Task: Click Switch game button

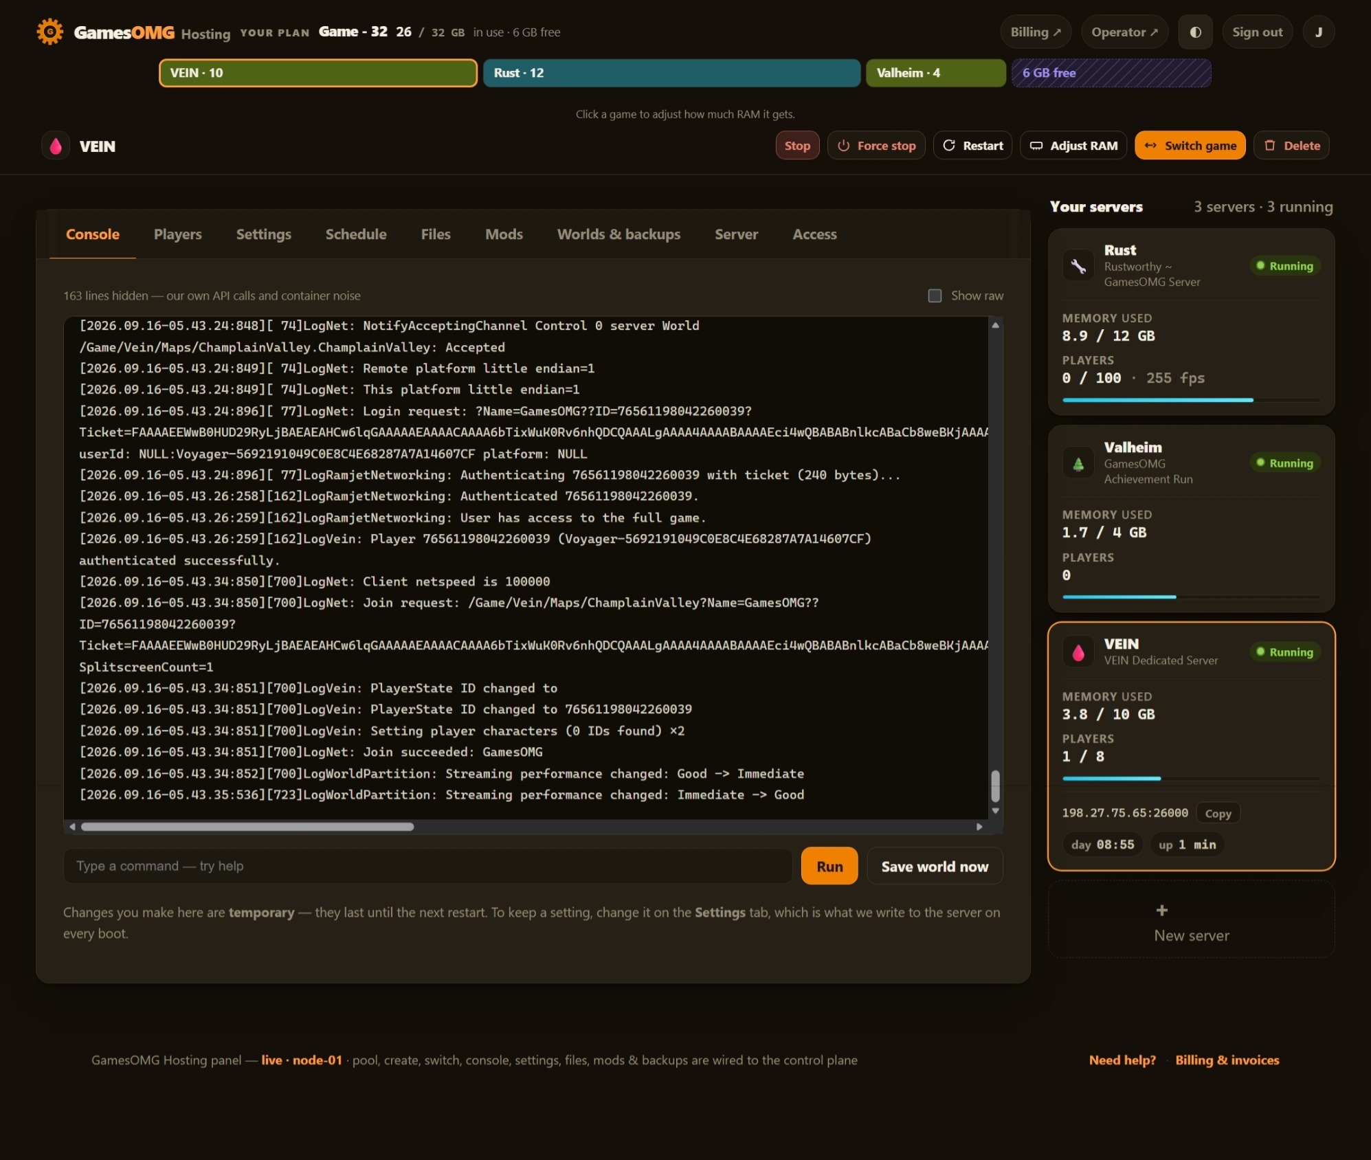Action: 1190,146
